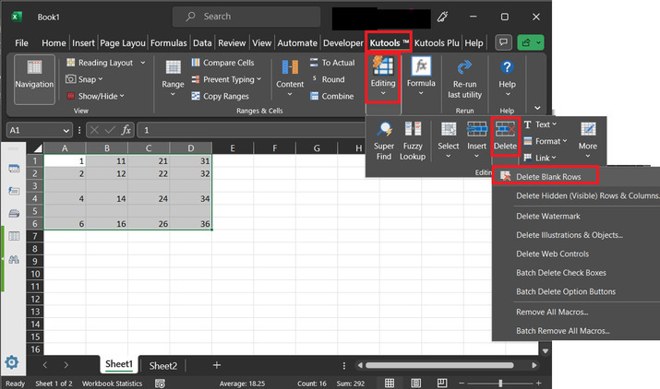The width and height of the screenshot is (660, 389).
Task: Open the Kutools tab
Action: (389, 43)
